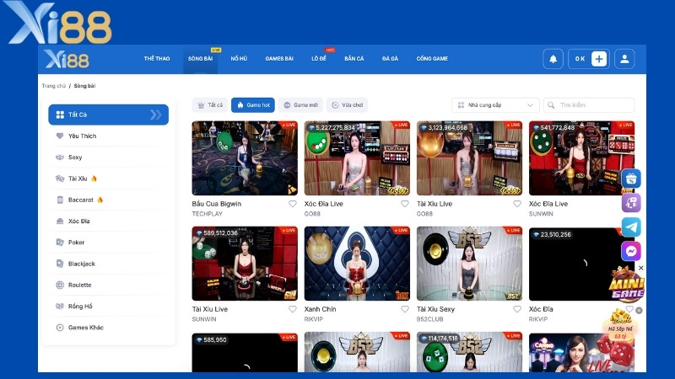This screenshot has height=379, width=675.
Task: Open the Telegram floating icon
Action: pos(631,227)
